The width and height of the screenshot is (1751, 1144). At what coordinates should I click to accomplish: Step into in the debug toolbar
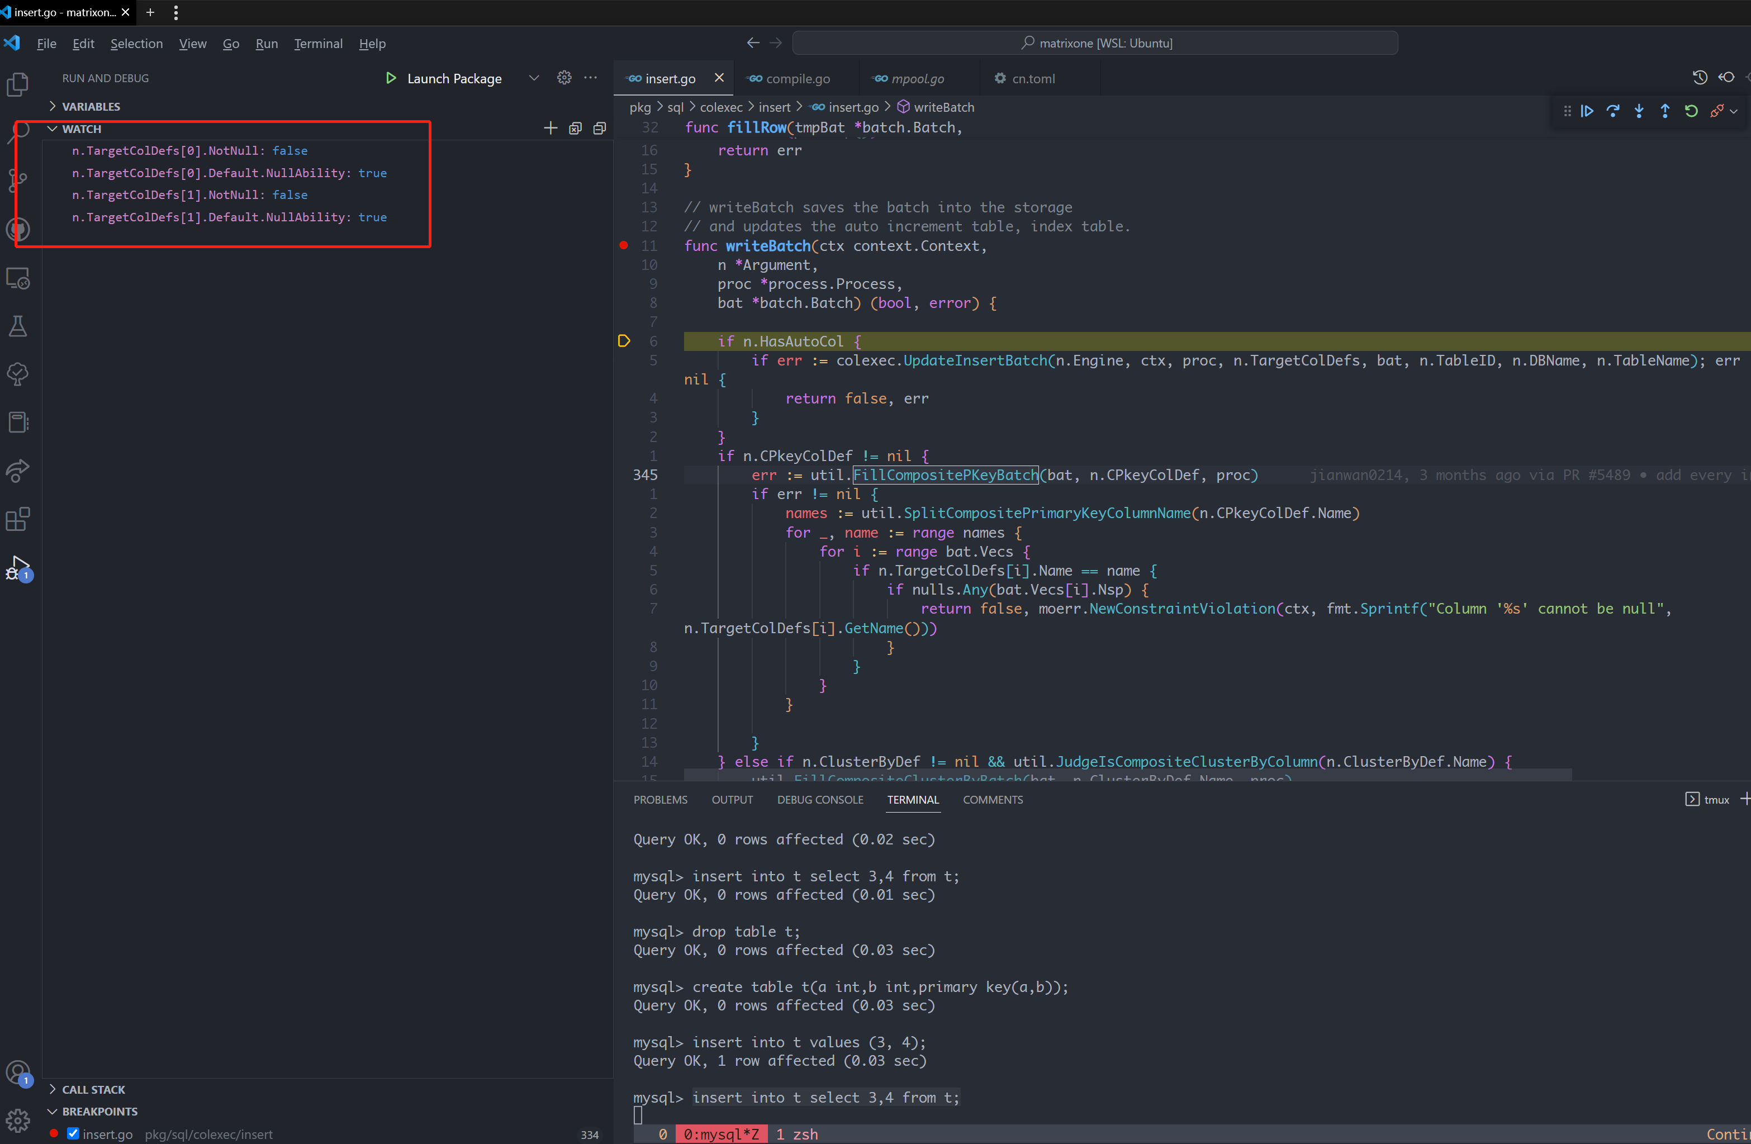tap(1639, 111)
